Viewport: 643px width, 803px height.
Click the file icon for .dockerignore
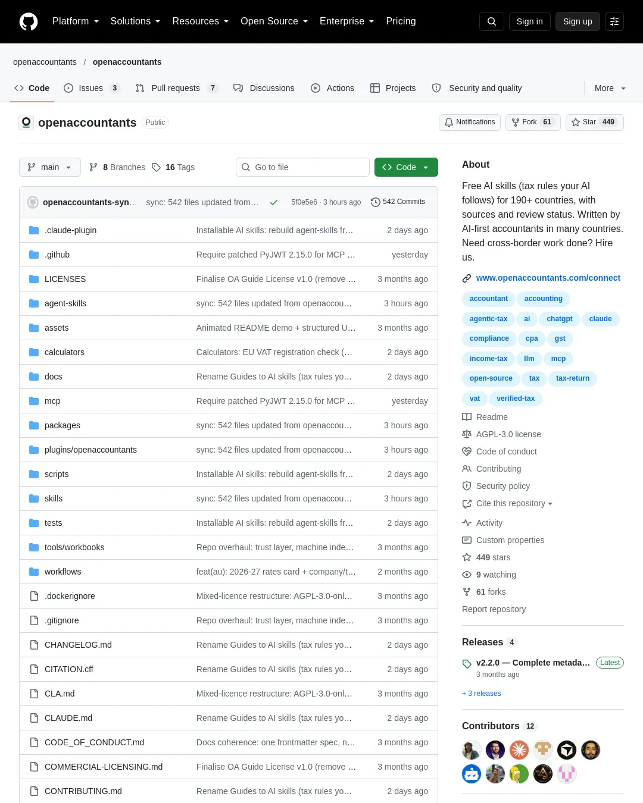34,596
